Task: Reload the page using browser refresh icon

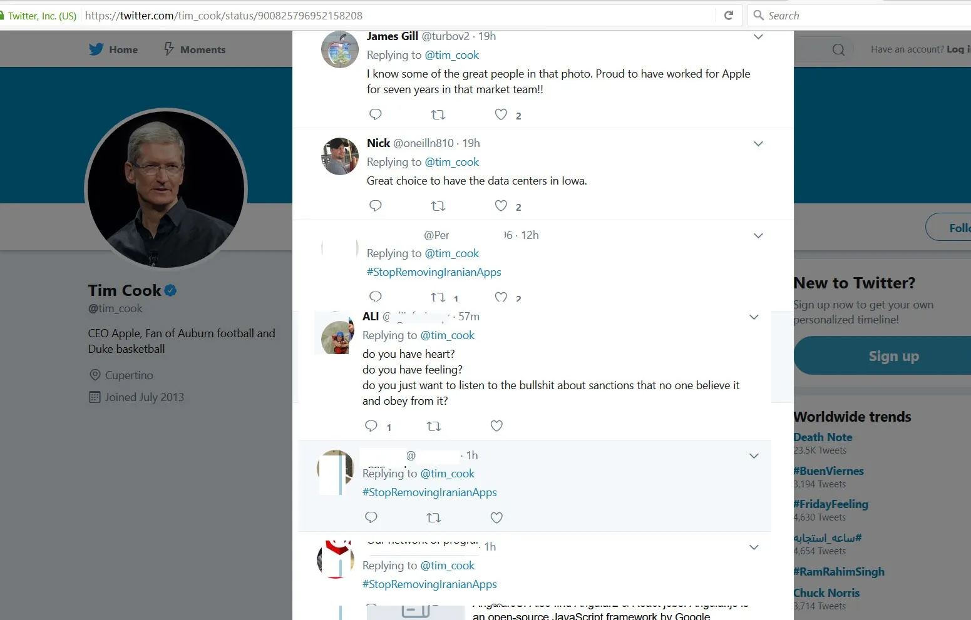Action: point(729,16)
